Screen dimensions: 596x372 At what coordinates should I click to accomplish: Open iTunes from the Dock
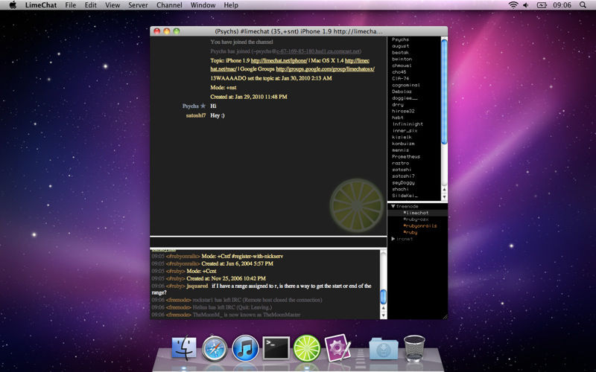coord(245,348)
